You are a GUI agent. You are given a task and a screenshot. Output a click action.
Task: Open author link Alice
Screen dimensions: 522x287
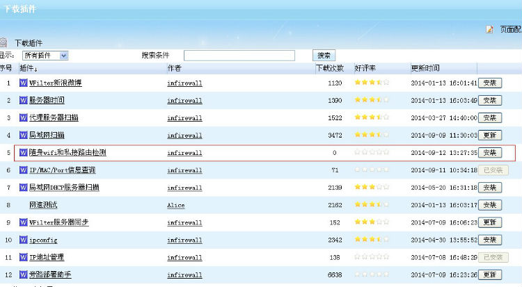[175, 205]
